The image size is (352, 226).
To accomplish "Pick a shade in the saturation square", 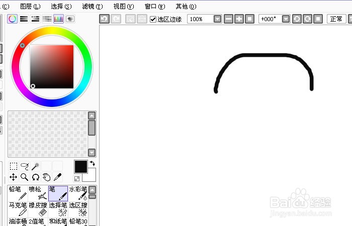I will coord(52,67).
